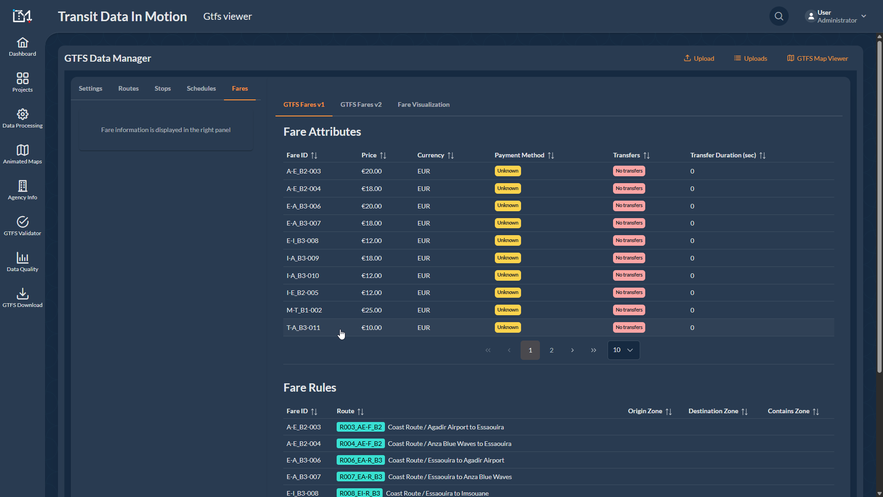883x497 pixels.
Task: Go to the next page arrow
Action: coord(573,350)
